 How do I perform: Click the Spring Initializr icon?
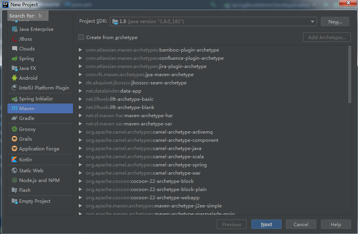[x=14, y=99]
